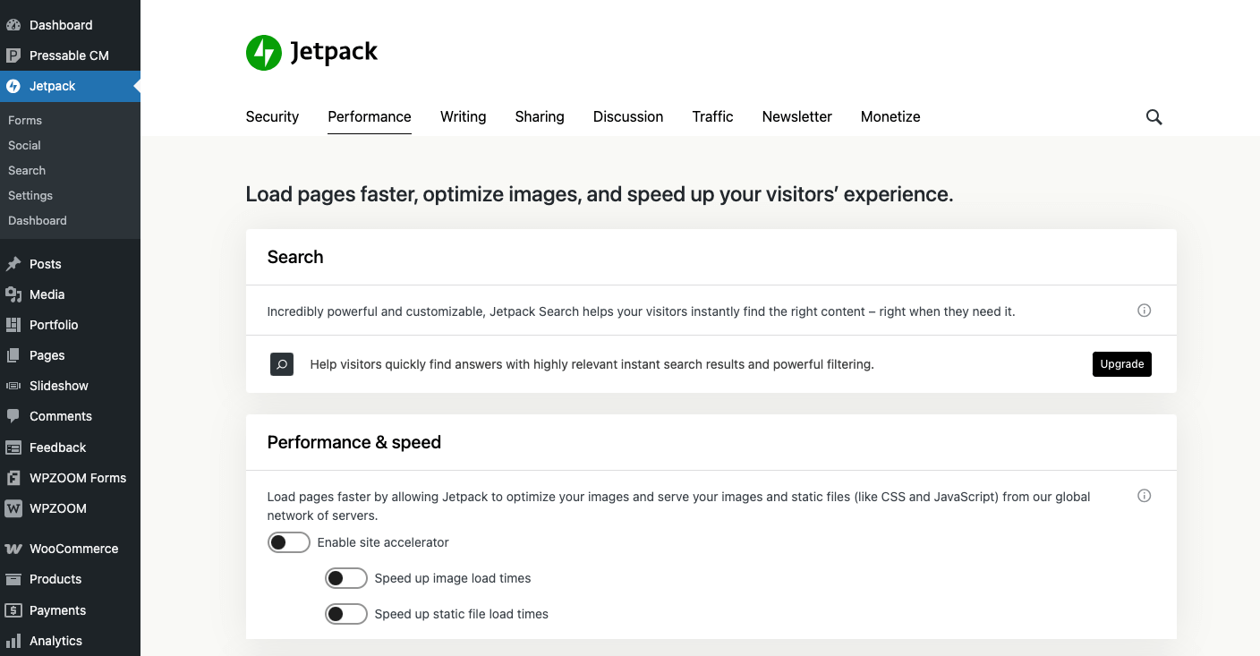Click the Analytics bar chart icon
Viewport: 1260px width, 656px height.
pyautogui.click(x=13, y=641)
